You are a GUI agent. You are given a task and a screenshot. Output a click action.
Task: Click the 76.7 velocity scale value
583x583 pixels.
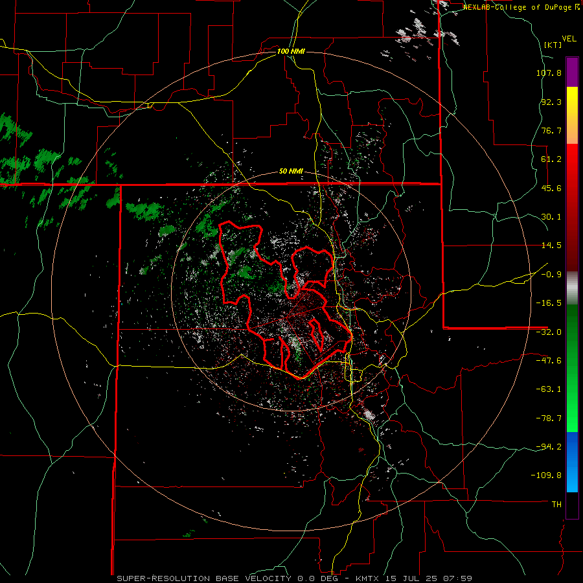pyautogui.click(x=551, y=130)
